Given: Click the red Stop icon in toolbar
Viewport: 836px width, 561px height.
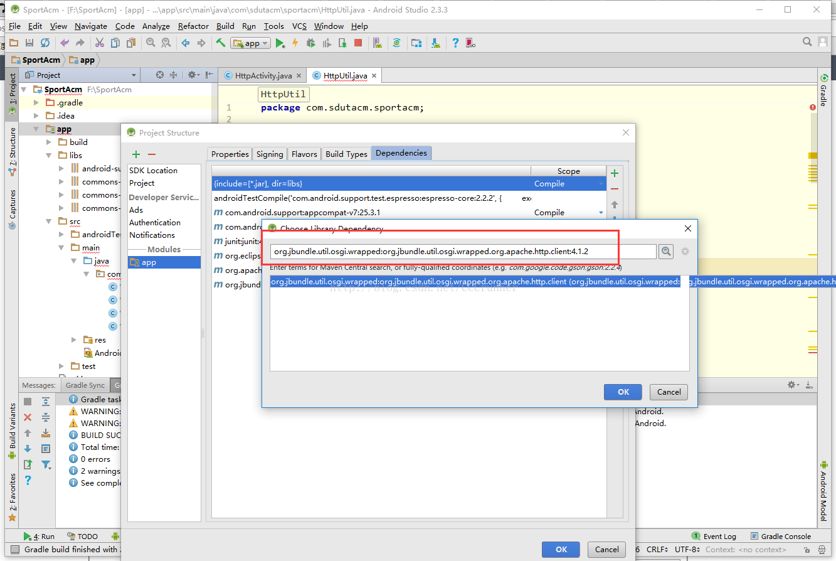Looking at the screenshot, I should tap(358, 43).
